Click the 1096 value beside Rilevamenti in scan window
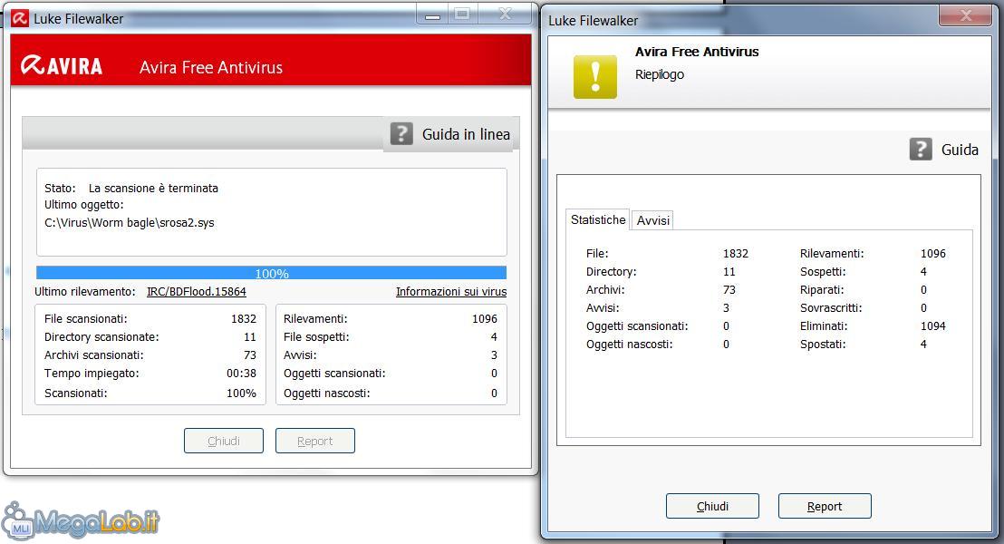 point(485,319)
